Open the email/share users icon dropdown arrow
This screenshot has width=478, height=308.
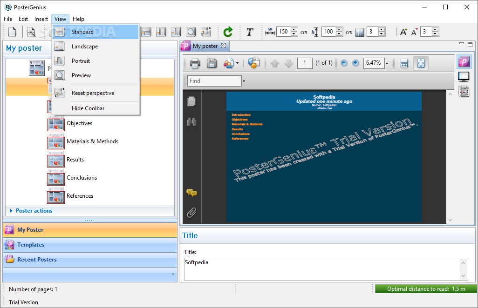(238, 63)
